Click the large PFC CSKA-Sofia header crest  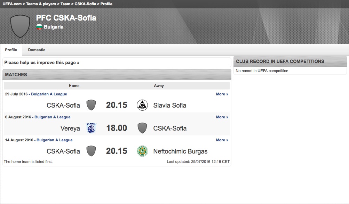point(20,26)
